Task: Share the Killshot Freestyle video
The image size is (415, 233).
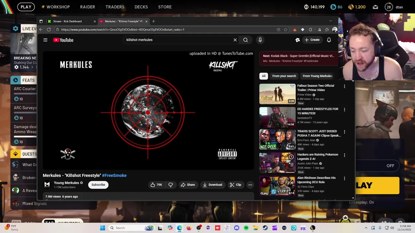Action: click(188, 185)
